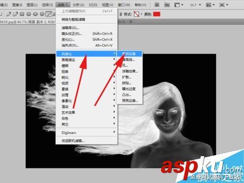Open Mini Bridge via the Mb icon

tap(167, 5)
